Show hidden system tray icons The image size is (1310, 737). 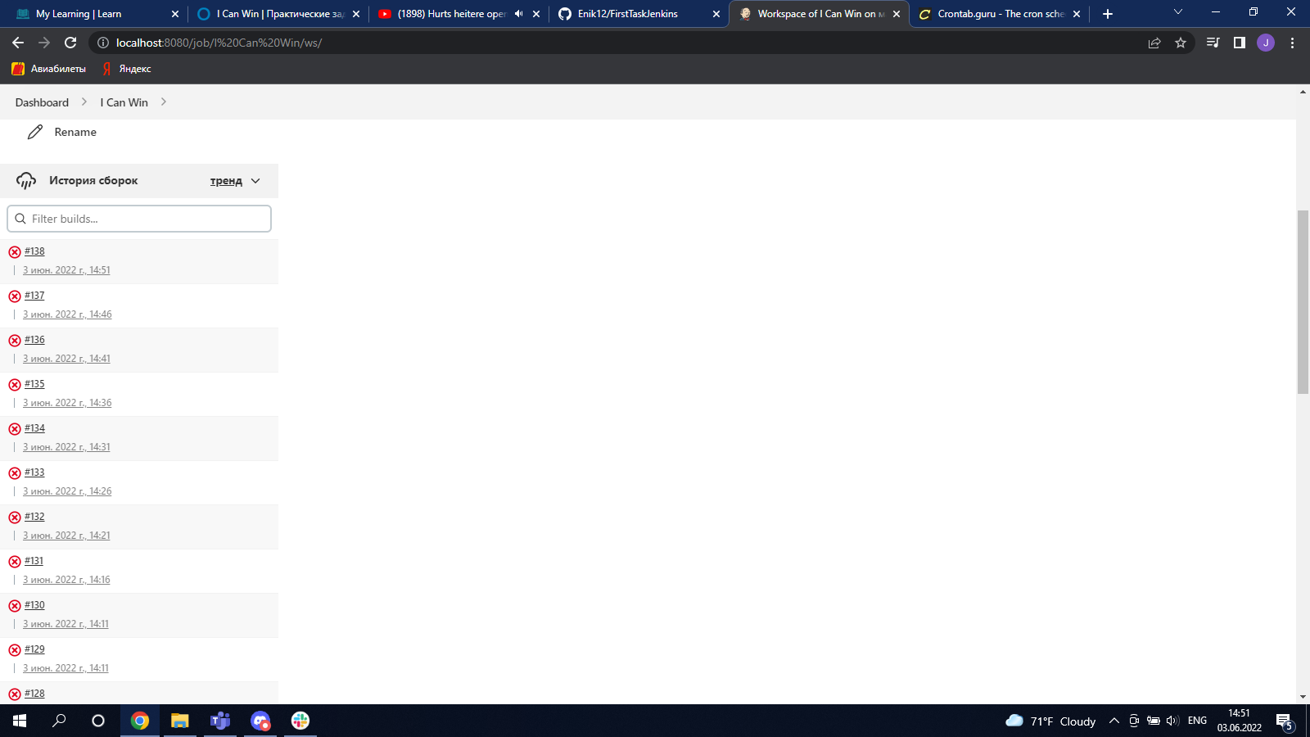(x=1114, y=721)
